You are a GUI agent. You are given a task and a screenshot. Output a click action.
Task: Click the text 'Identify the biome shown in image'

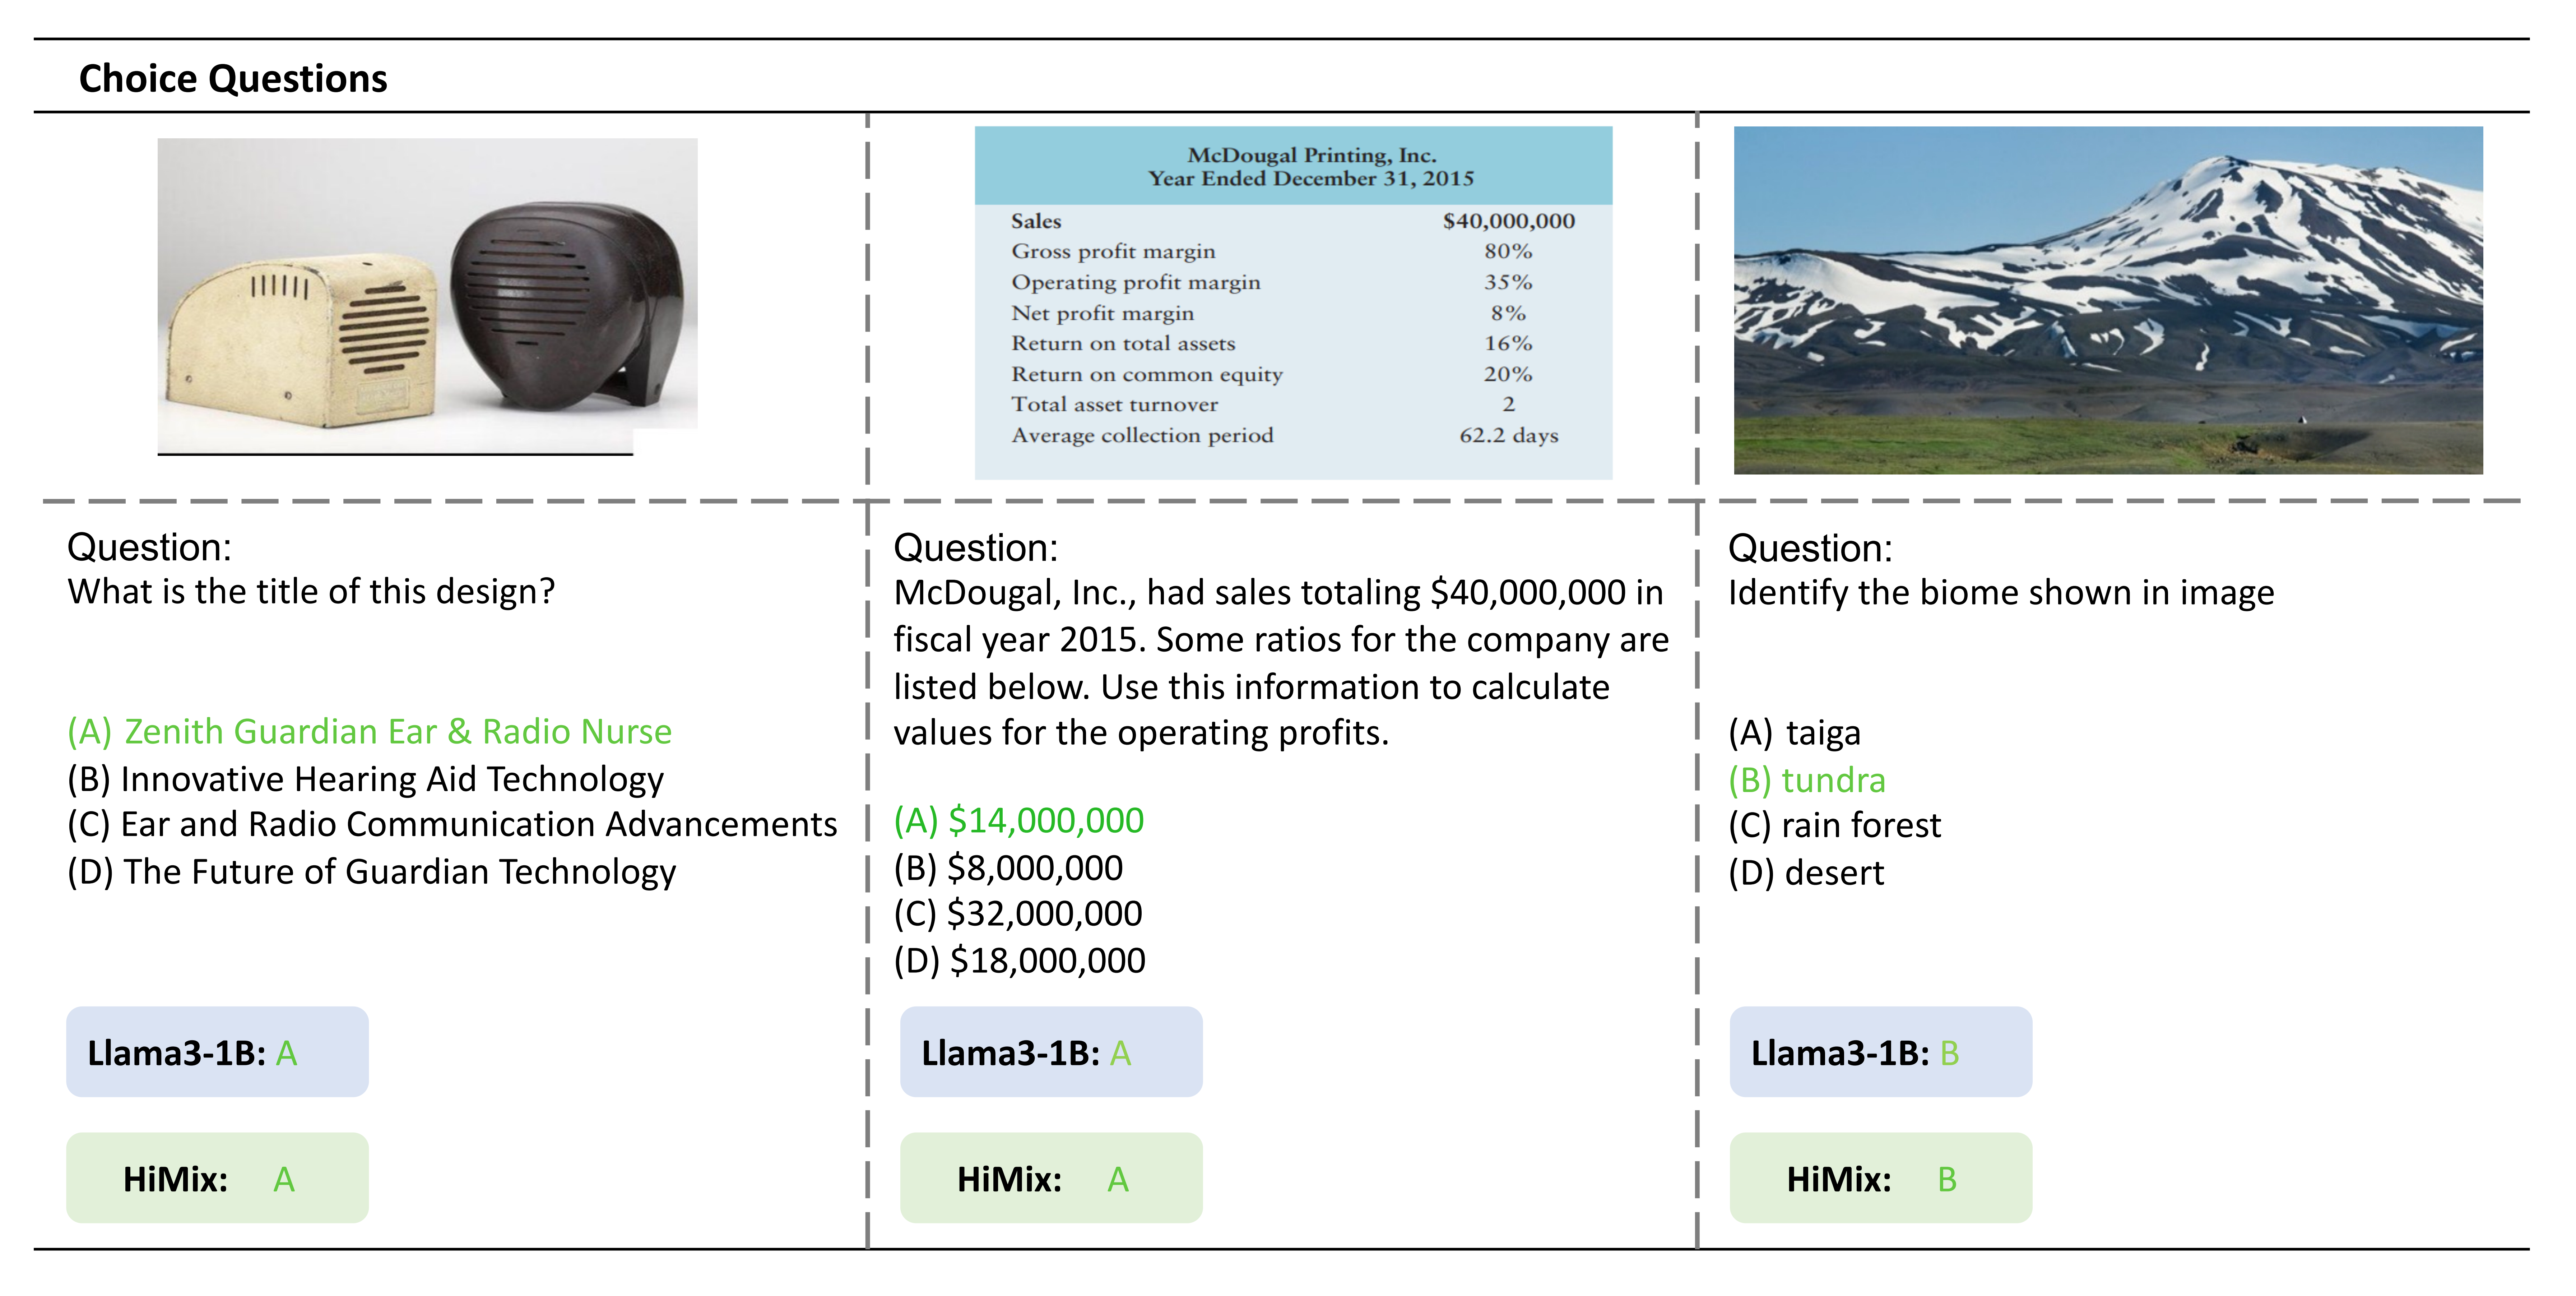pos(2001,593)
